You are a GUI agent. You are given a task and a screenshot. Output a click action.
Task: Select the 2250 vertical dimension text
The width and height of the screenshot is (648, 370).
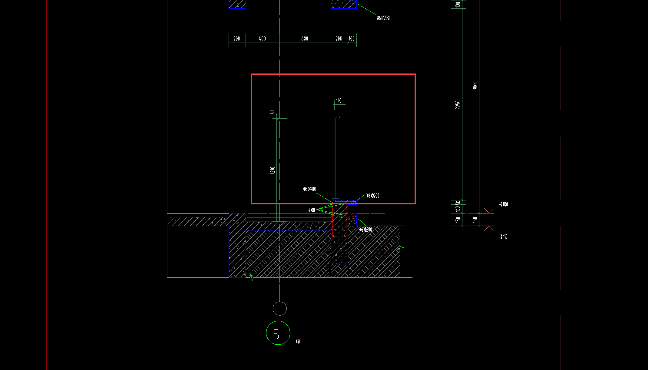[x=458, y=105]
